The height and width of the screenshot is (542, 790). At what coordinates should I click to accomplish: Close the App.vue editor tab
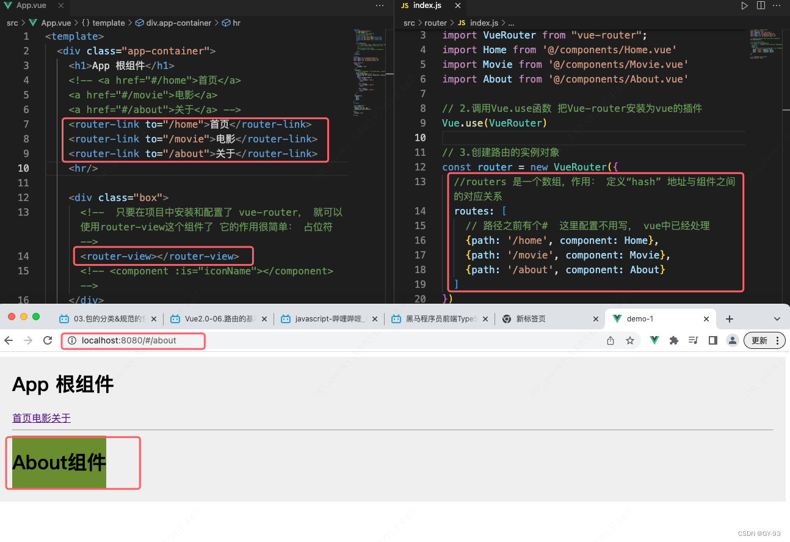pos(60,5)
